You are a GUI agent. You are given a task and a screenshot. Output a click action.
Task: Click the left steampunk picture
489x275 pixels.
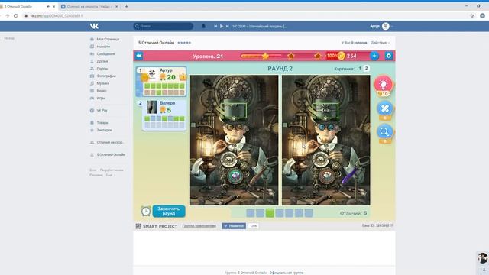click(x=234, y=140)
